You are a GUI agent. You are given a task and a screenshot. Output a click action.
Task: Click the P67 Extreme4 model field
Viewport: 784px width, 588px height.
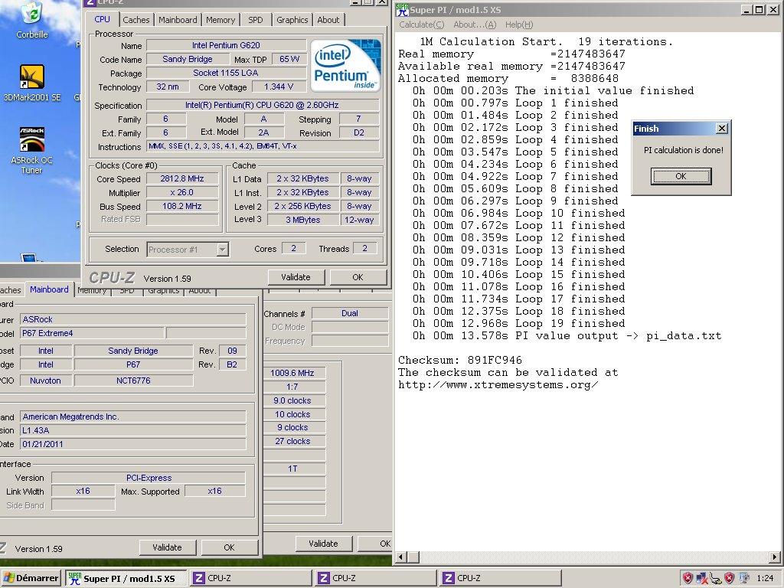[x=92, y=333]
